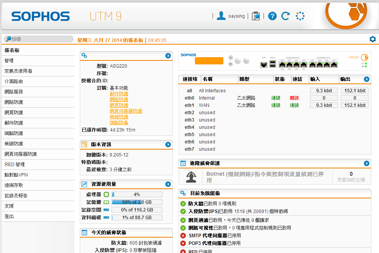Click the magnifier icon in the search box
The width and height of the screenshot is (379, 253).
pos(9,39)
